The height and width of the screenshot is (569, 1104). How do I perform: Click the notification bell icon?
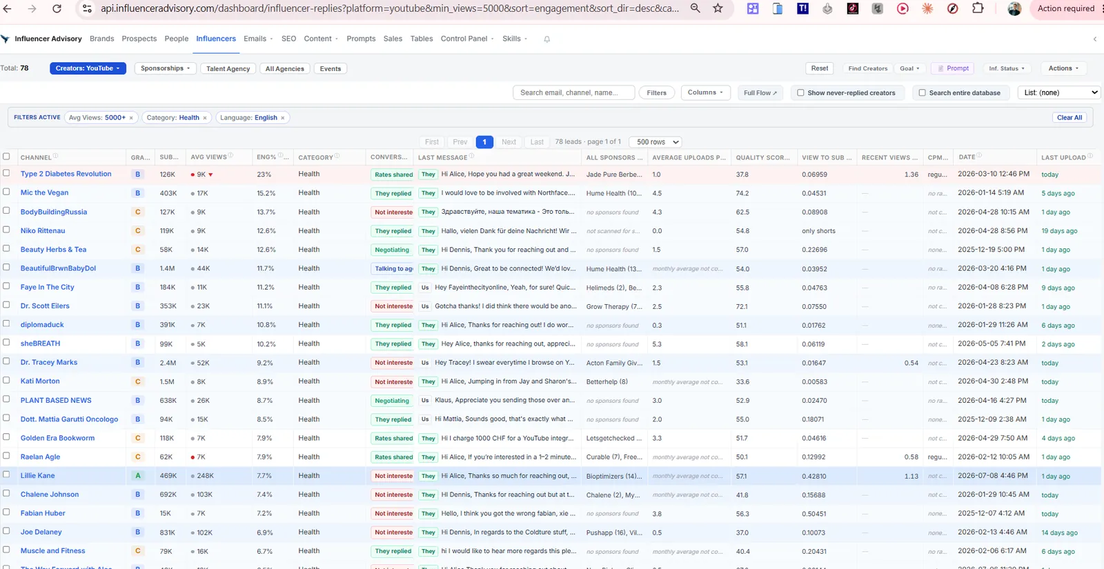click(x=547, y=39)
